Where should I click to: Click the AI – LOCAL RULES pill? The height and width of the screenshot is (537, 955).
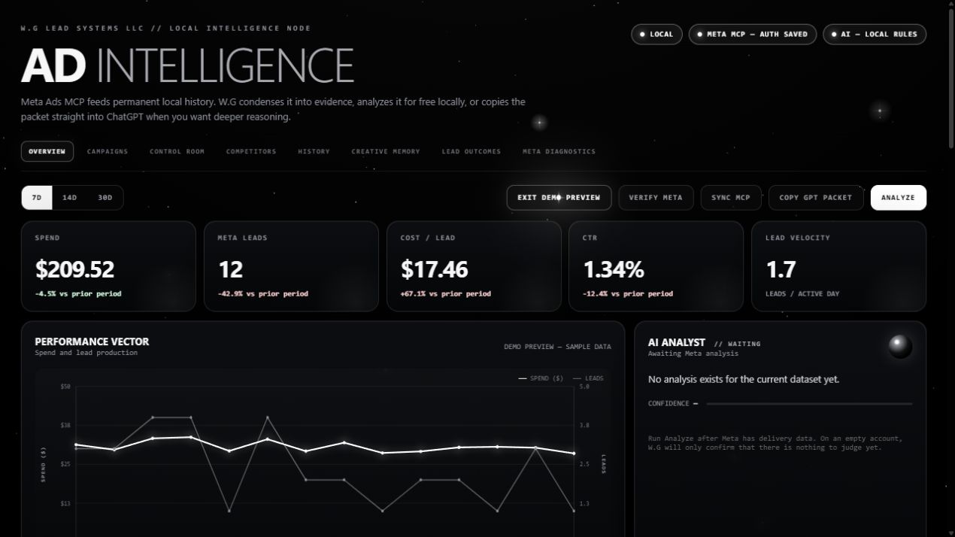pyautogui.click(x=875, y=34)
